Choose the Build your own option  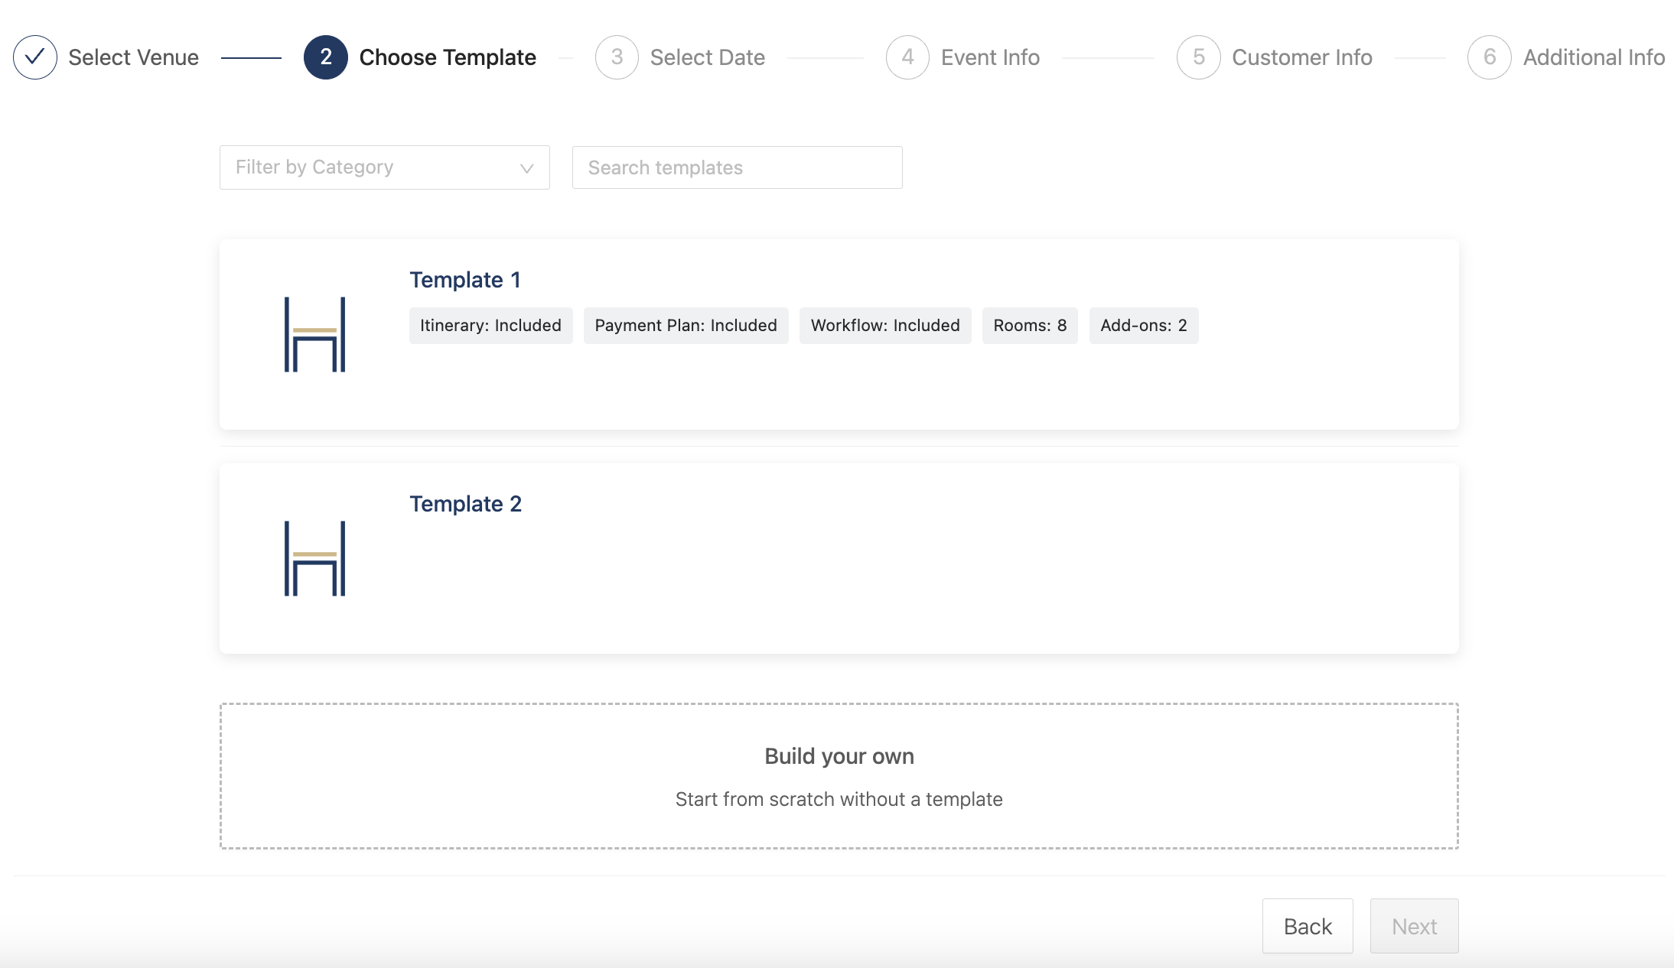click(x=839, y=775)
